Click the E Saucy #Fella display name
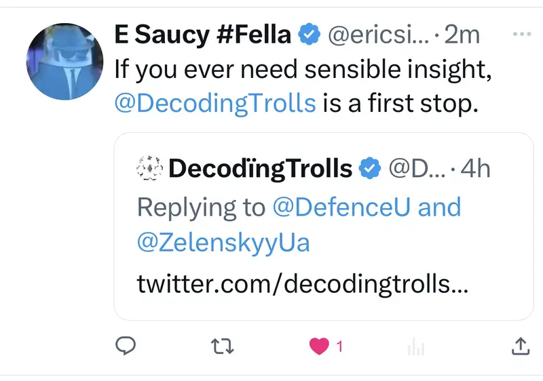This screenshot has height=381, width=543. (203, 34)
